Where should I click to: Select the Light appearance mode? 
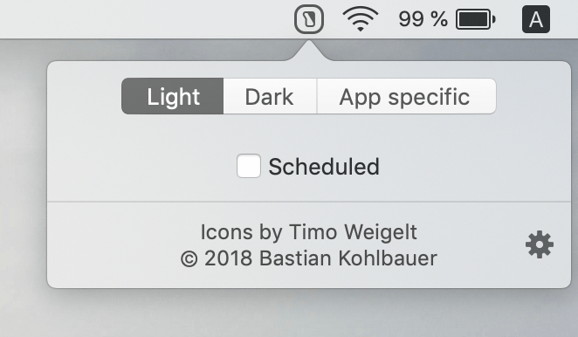(x=173, y=96)
